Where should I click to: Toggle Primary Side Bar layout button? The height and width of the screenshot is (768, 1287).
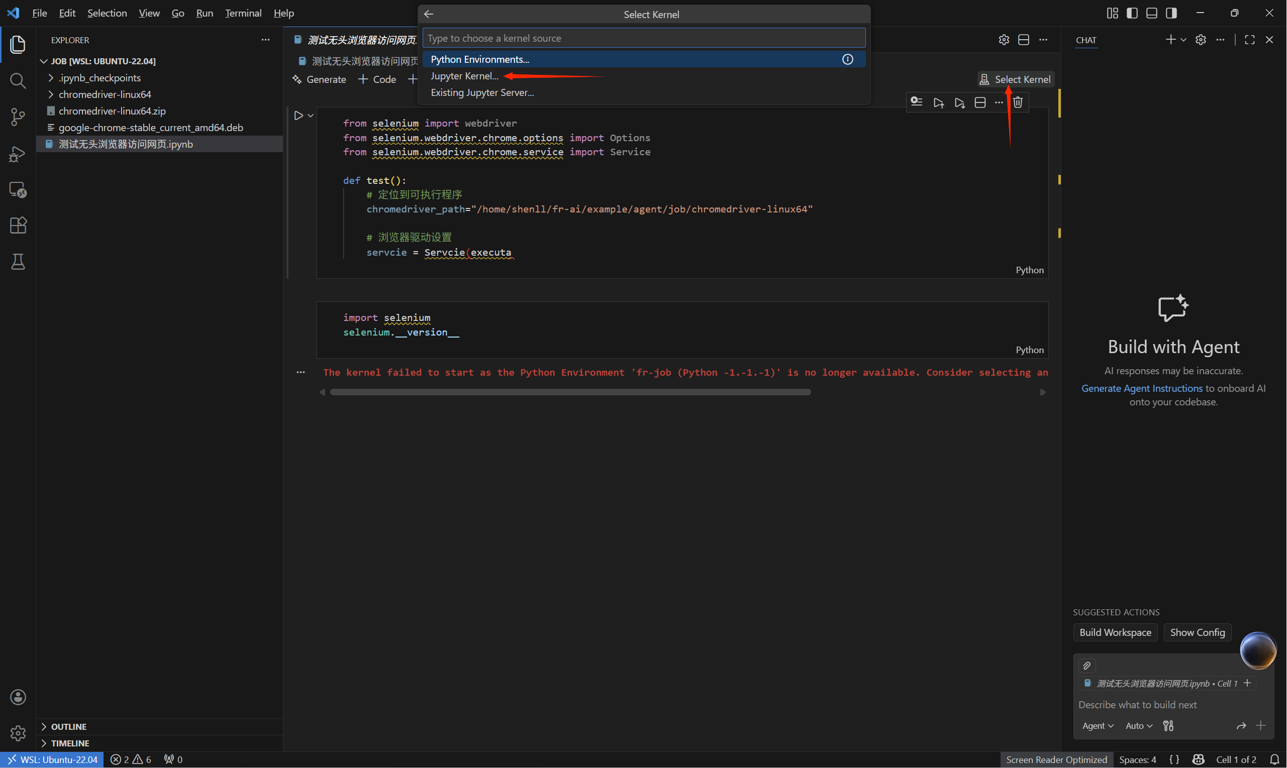pos(1132,14)
